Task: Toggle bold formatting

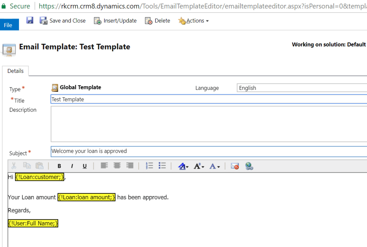Action: tap(59, 166)
